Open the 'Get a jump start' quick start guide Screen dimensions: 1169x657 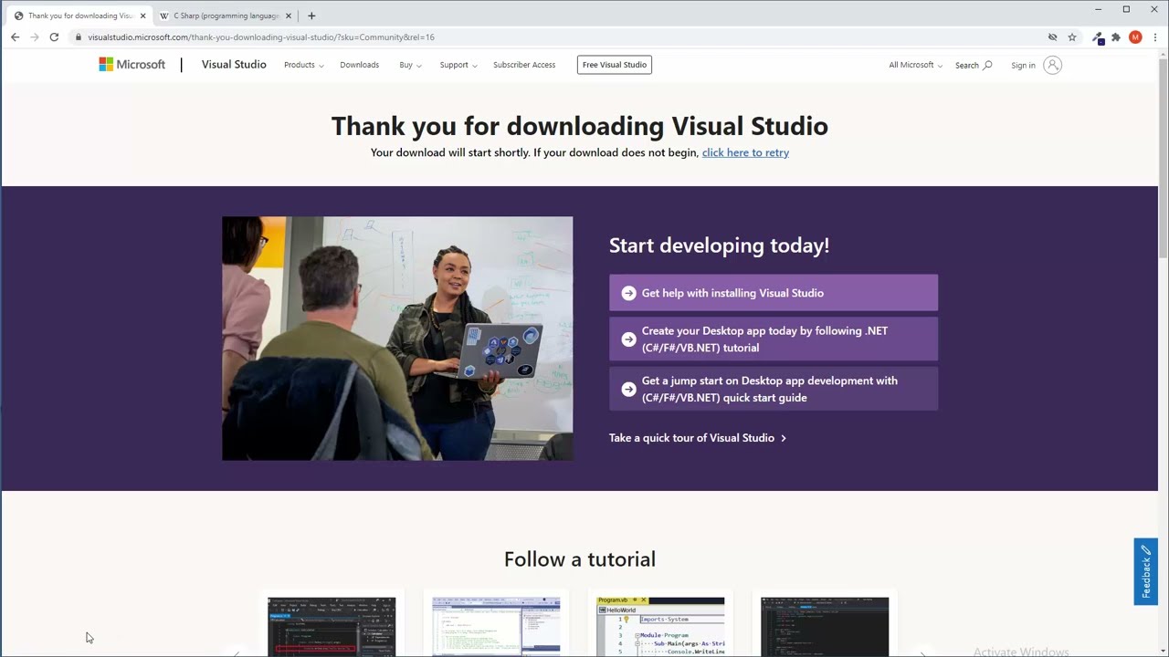pyautogui.click(x=774, y=389)
